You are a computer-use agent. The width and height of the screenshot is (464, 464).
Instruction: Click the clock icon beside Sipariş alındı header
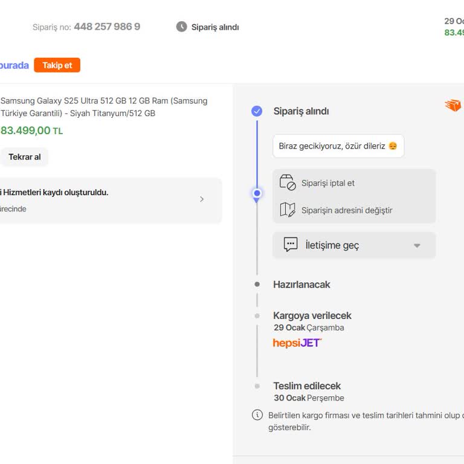(181, 27)
